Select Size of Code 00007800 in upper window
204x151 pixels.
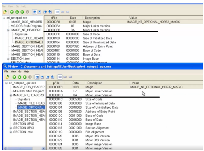[123, 34]
